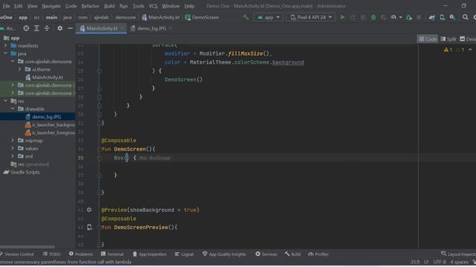Hide project panel with minus icon
Image resolution: width=476 pixels, height=267 pixels.
70,28
